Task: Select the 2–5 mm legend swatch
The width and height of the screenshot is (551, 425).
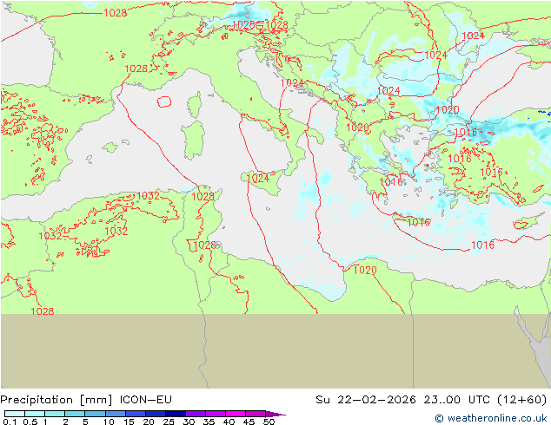Action: (x=75, y=414)
